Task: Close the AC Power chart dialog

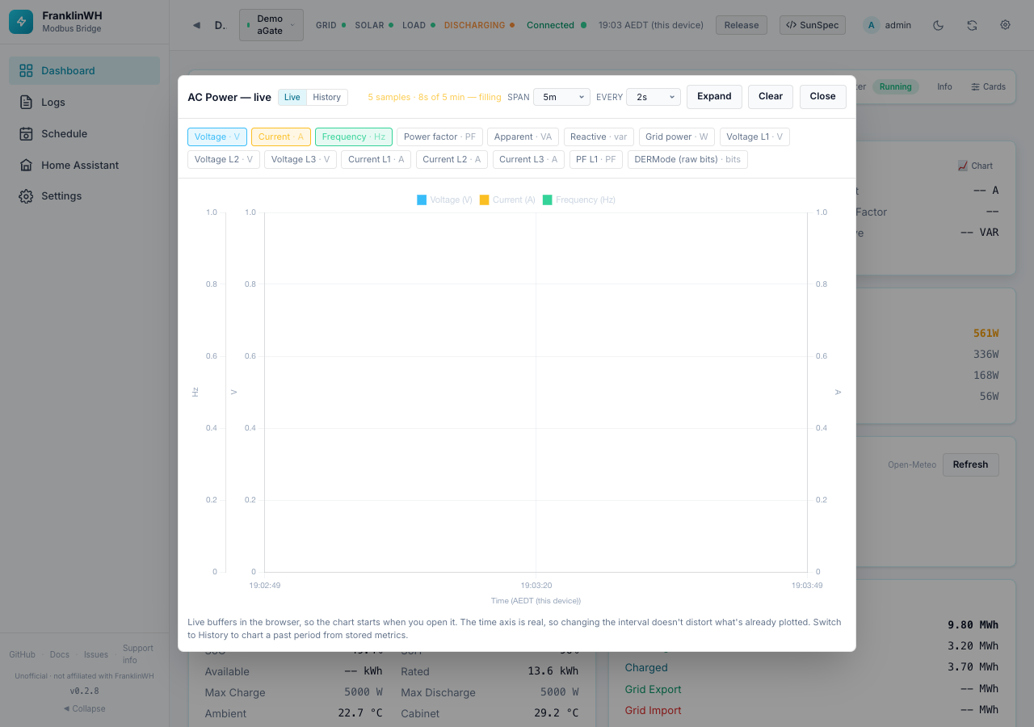Action: pyautogui.click(x=823, y=96)
